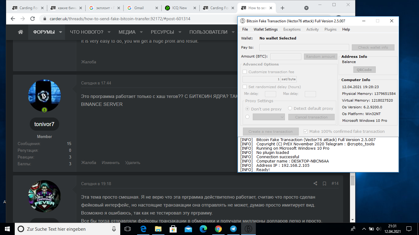Share post #14 using the share icon
Screen dimensions: 419x235
pos(315,184)
